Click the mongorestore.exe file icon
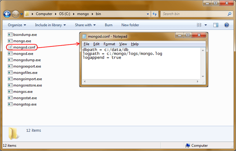 pyautogui.click(x=10, y=85)
